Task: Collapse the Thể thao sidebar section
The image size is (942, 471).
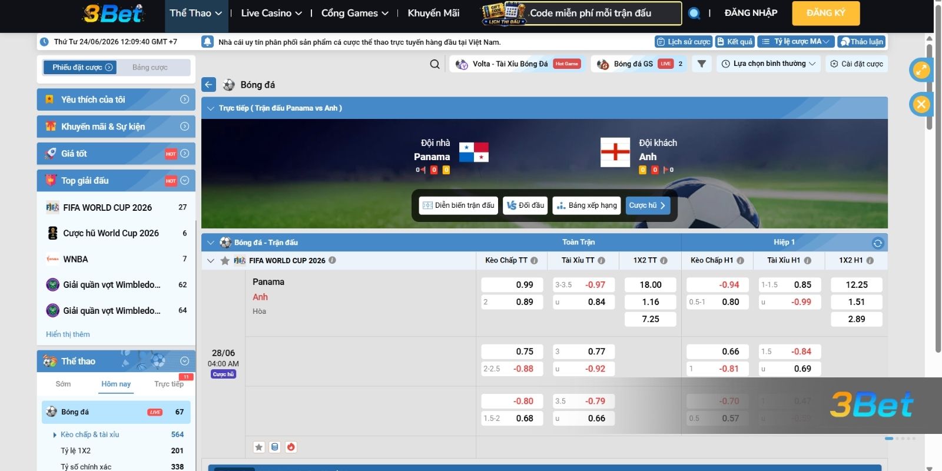Action: click(116, 361)
